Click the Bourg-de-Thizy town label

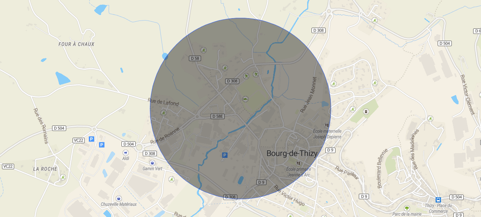point(292,153)
